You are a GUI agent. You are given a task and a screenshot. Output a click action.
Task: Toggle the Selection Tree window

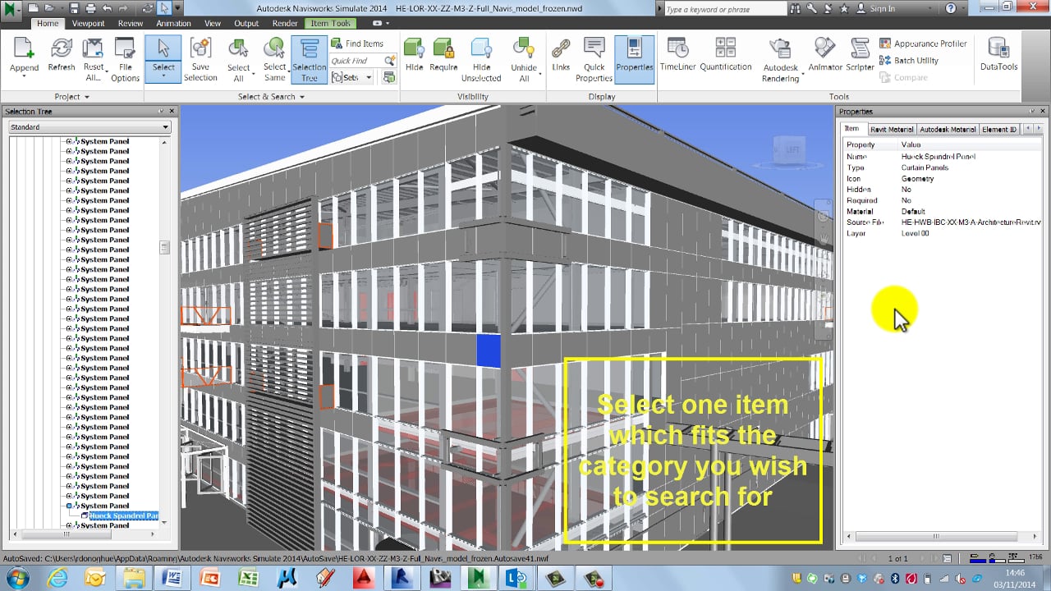[x=310, y=60]
